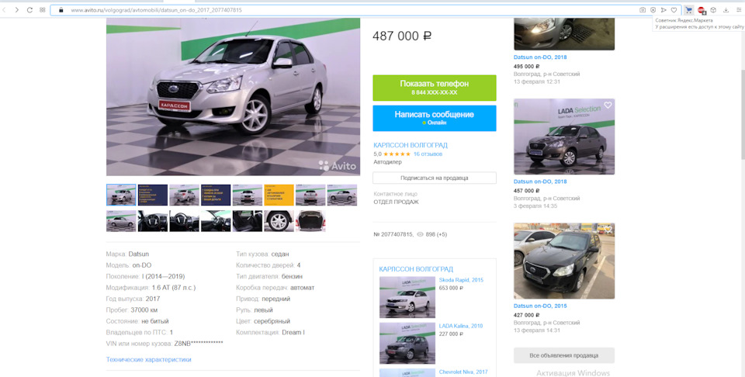Click 'Все объявления продавца' button
Viewport: 745px width, 377px height.
[x=564, y=355]
